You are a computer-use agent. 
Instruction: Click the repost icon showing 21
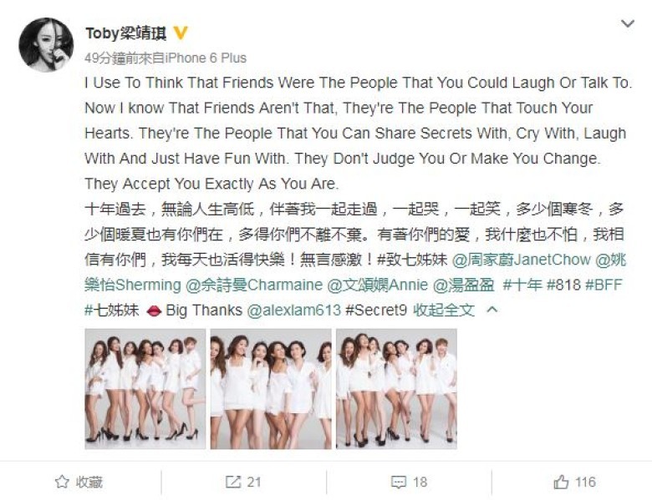pyautogui.click(x=233, y=482)
